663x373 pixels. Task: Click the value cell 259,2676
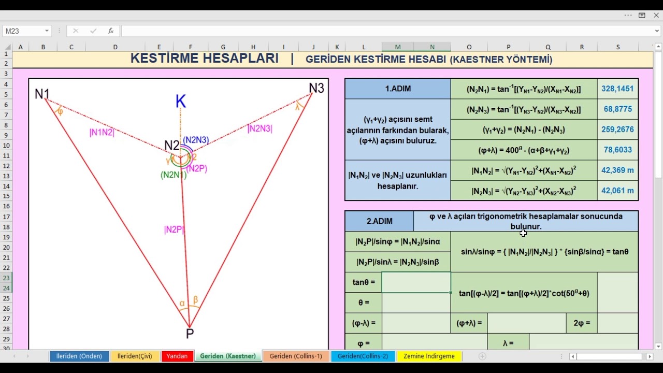(x=617, y=130)
